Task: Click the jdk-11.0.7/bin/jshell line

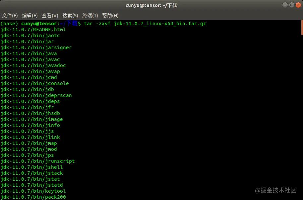Action: click(x=31, y=167)
